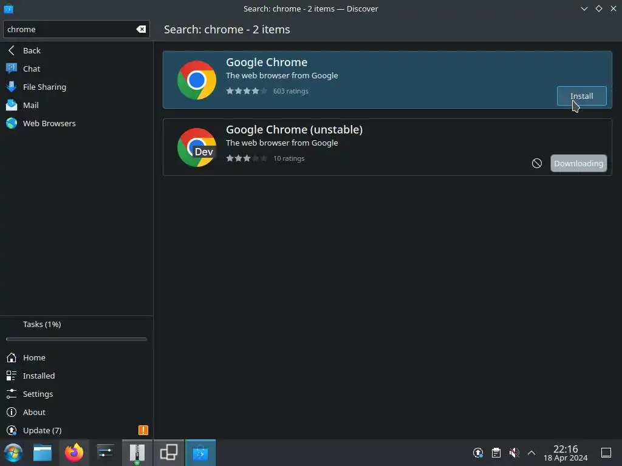Image resolution: width=622 pixels, height=466 pixels.
Task: Launch Firefox from the taskbar
Action: pyautogui.click(x=74, y=453)
